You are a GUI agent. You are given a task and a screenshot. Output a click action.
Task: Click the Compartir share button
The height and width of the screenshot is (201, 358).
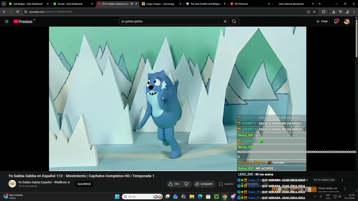tap(204, 184)
